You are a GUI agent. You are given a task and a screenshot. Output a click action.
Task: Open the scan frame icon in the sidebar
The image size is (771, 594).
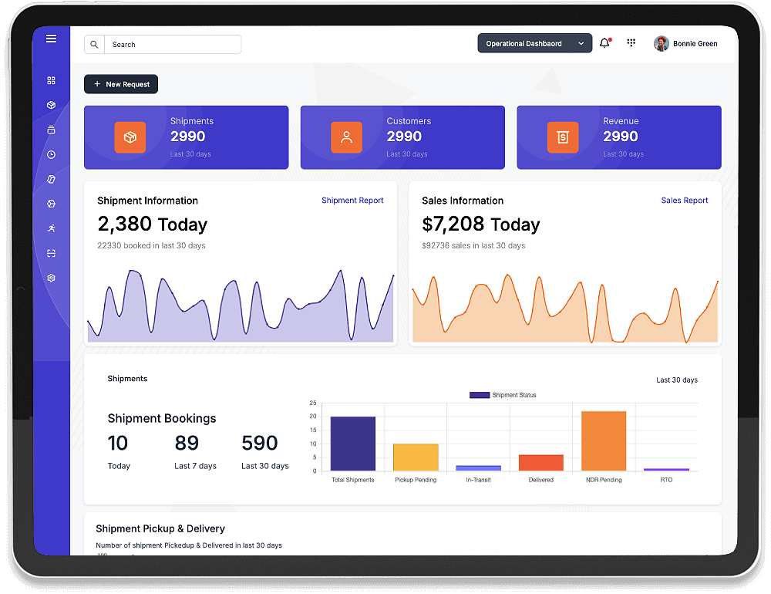51,253
